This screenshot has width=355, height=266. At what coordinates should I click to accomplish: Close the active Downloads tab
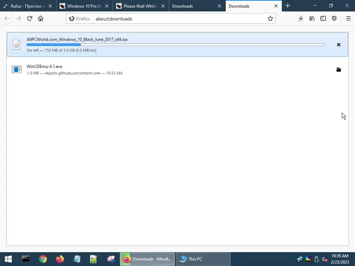click(276, 6)
